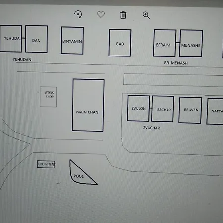Screen dimensions: 223x223
Task: Select the EFRAIM box
Action: 165,43
